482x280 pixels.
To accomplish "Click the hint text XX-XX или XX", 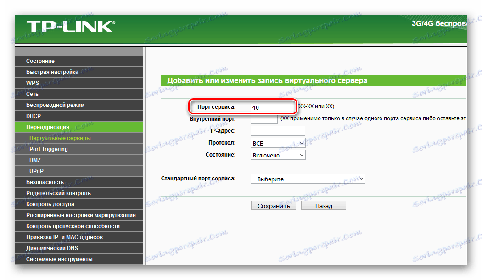I will [x=316, y=106].
